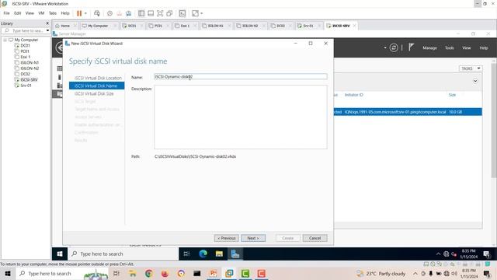The image size is (497, 280).
Task: Toggle thumbnail bar view icon
Action: 151,13
